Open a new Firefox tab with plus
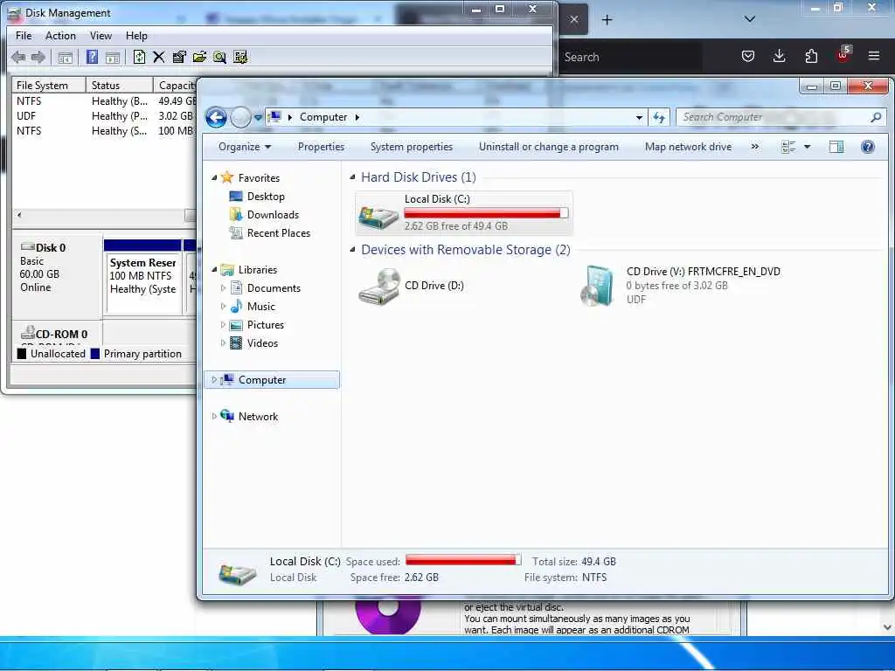This screenshot has width=895, height=671. [607, 20]
